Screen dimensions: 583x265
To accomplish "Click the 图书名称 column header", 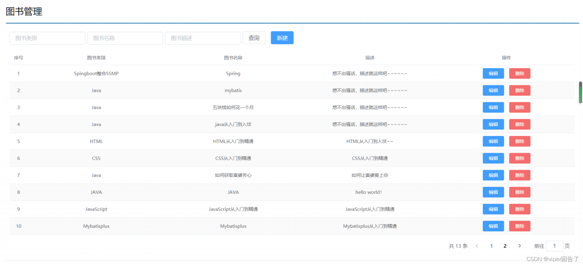I will click(233, 58).
